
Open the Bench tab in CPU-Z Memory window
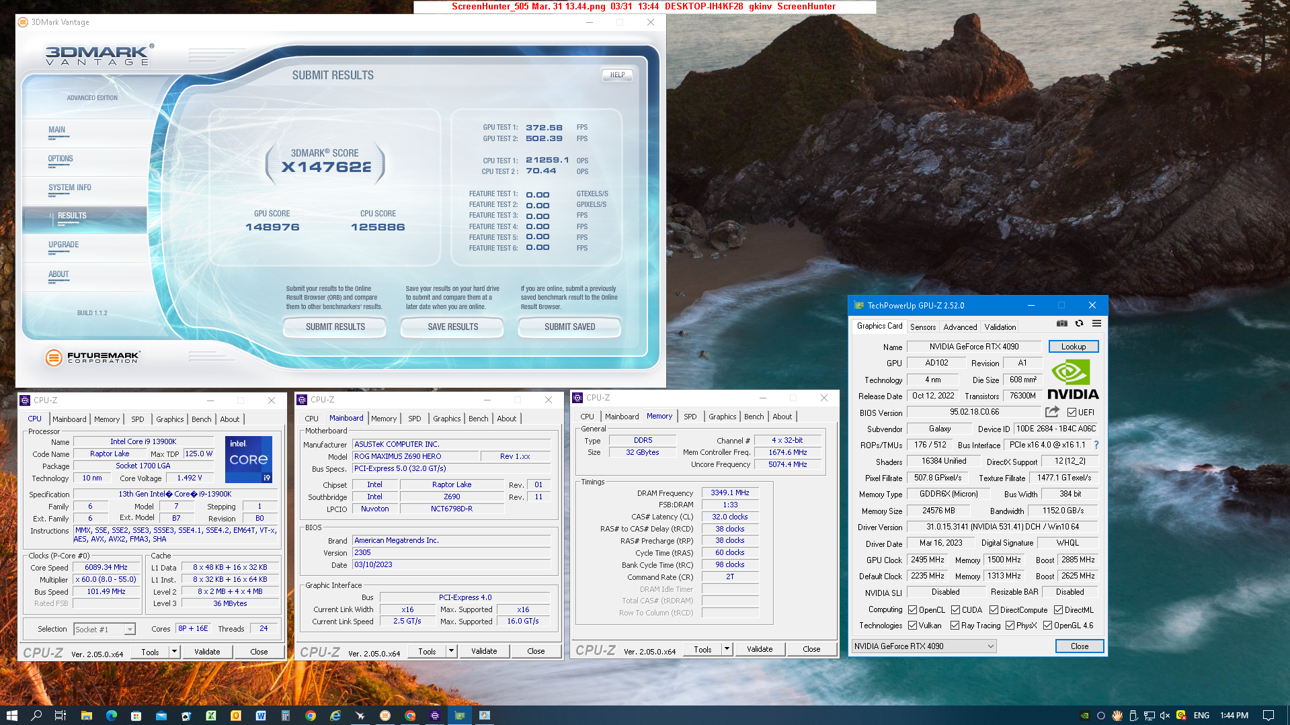(754, 417)
